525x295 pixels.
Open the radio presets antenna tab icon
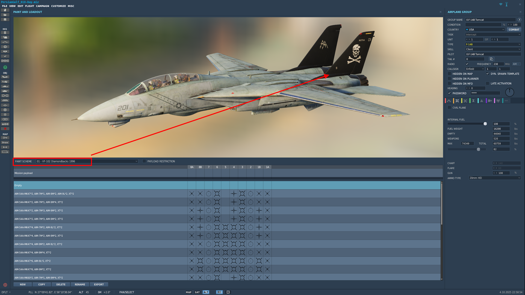(498, 101)
